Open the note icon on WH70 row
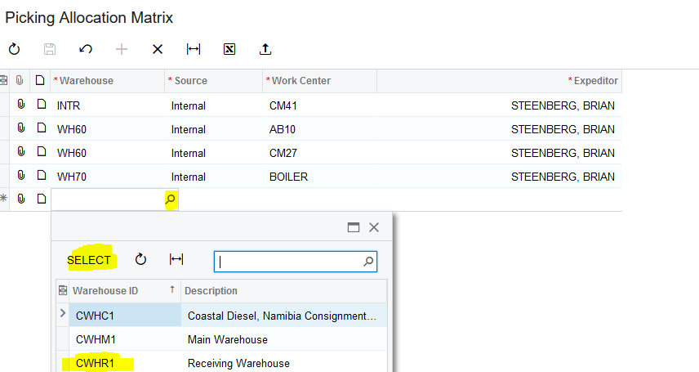 coord(40,177)
